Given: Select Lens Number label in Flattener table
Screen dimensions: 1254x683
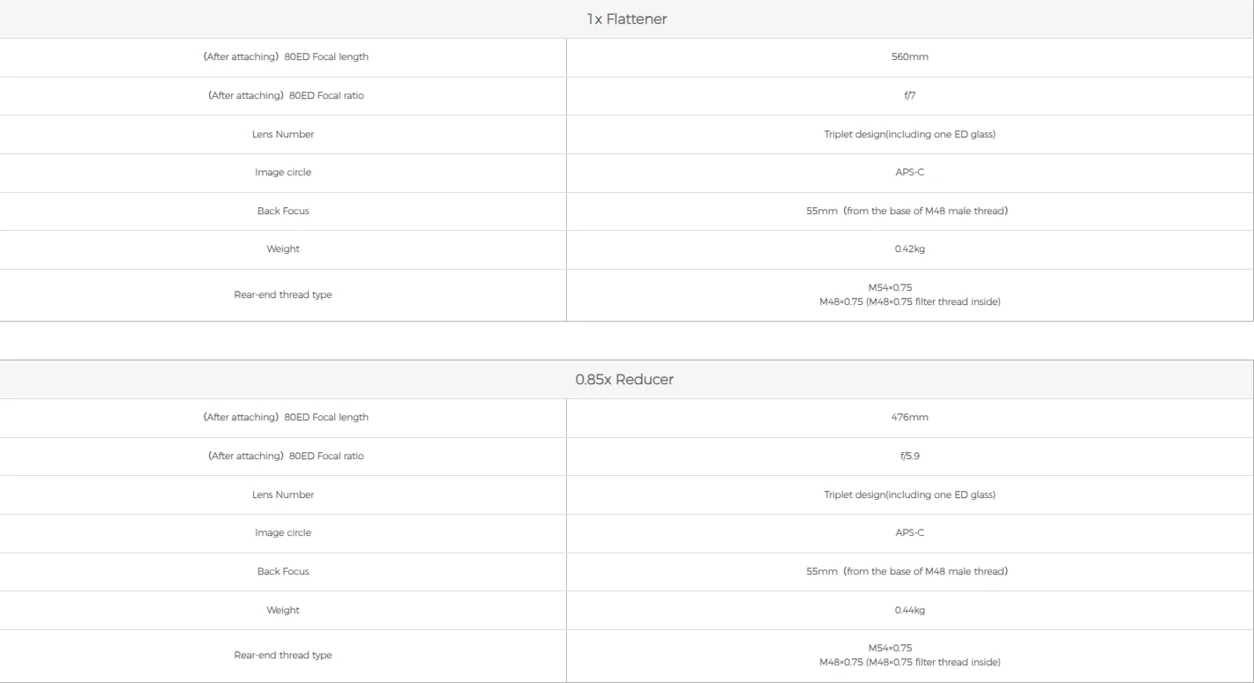Looking at the screenshot, I should pyautogui.click(x=283, y=135).
